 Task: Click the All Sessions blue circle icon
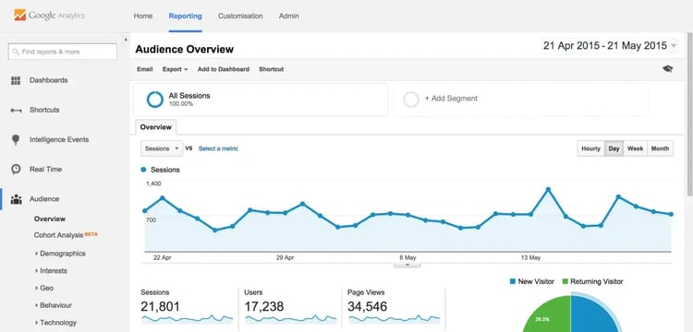[155, 100]
